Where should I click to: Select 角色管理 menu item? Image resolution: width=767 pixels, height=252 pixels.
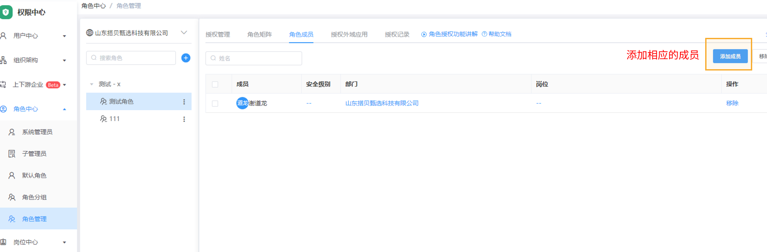[38, 218]
